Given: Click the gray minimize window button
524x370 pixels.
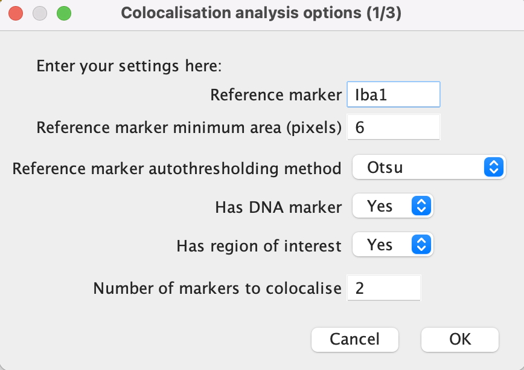Looking at the screenshot, I should click(x=40, y=14).
